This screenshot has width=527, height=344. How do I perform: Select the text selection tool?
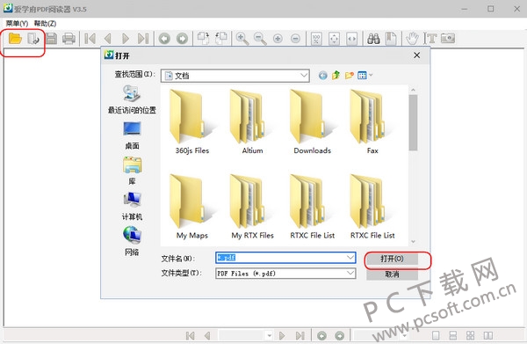pyautogui.click(x=430, y=39)
